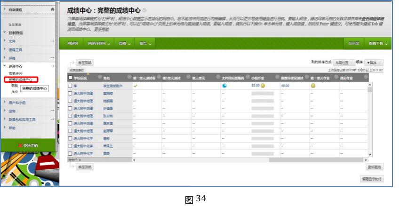Click the arrow icon right of 评估

[x=52, y=58]
